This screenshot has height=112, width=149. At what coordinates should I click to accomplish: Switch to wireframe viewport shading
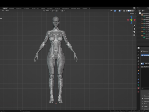tap(127, 11)
